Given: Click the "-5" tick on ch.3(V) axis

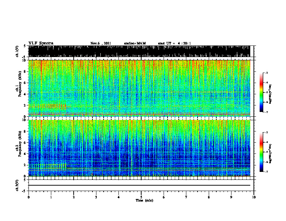Looking at the screenshot, I should 24,191.
